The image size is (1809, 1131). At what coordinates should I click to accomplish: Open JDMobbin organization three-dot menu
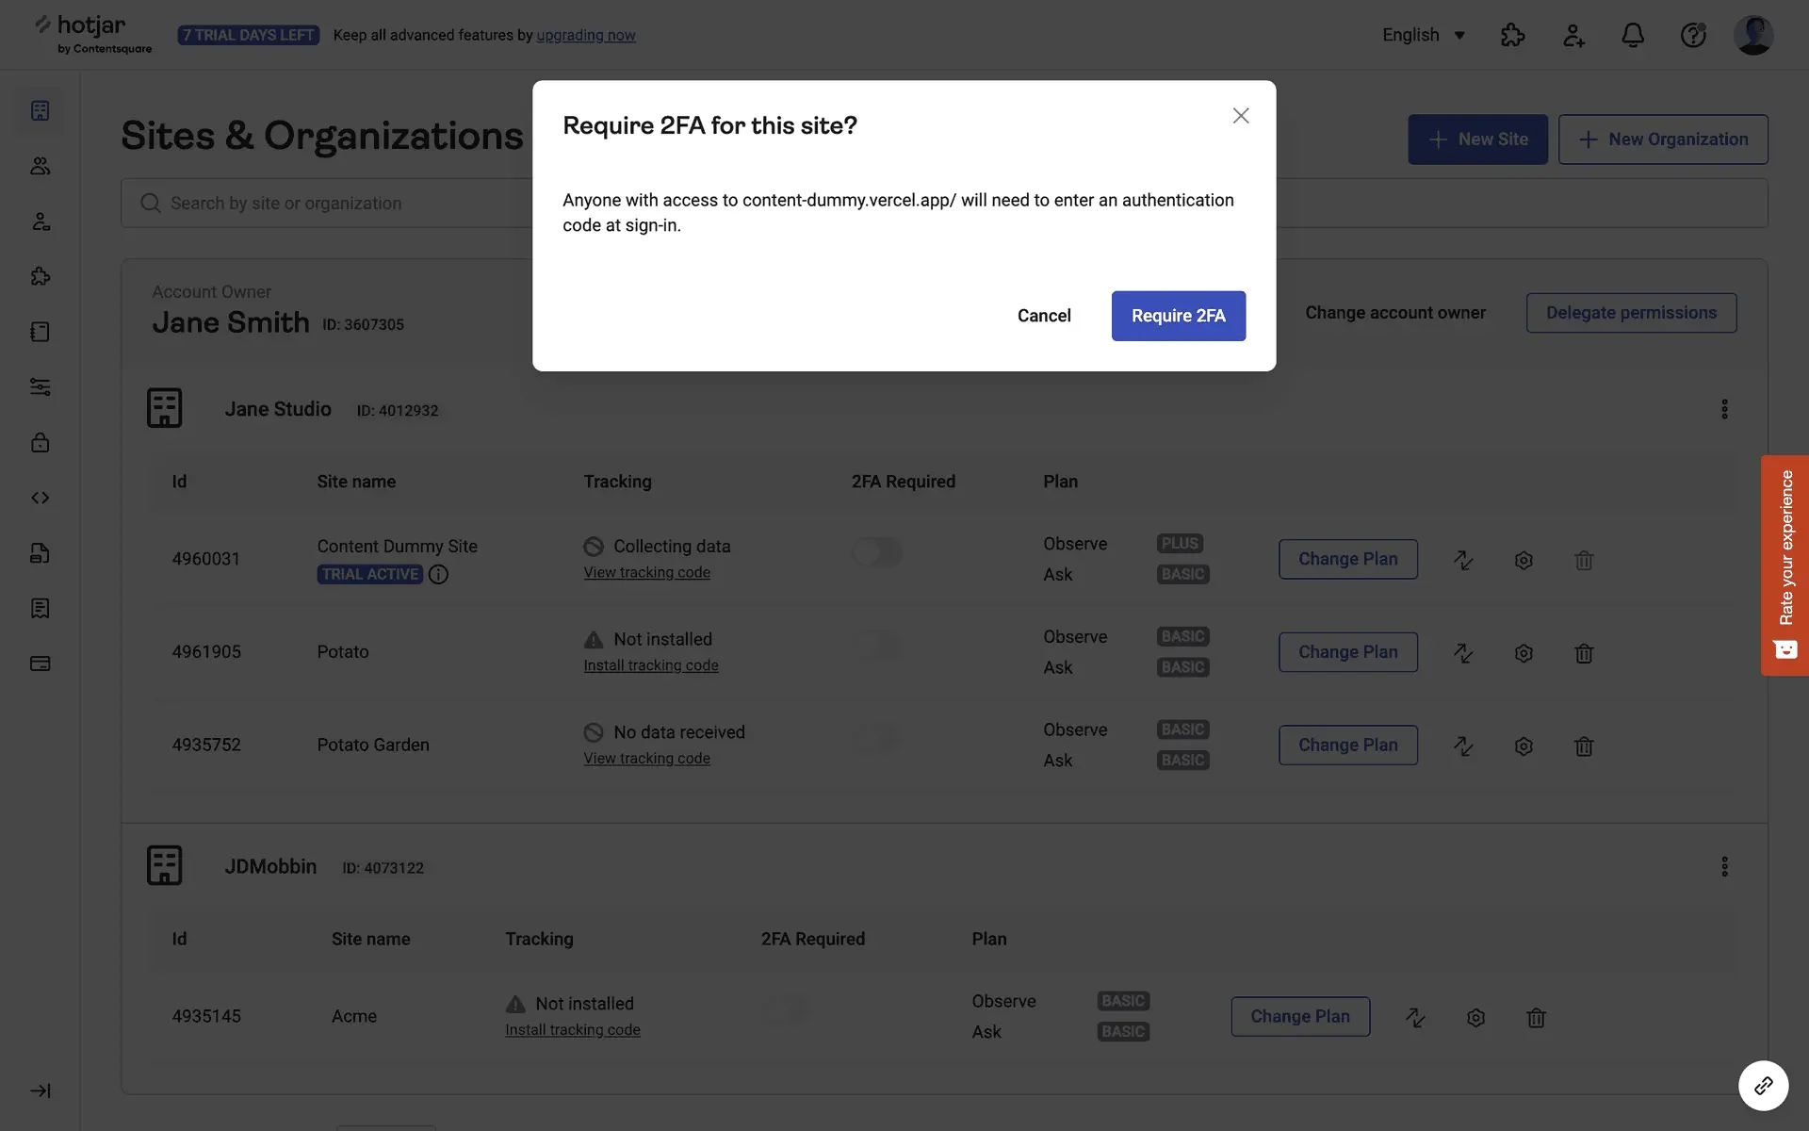[x=1724, y=866]
